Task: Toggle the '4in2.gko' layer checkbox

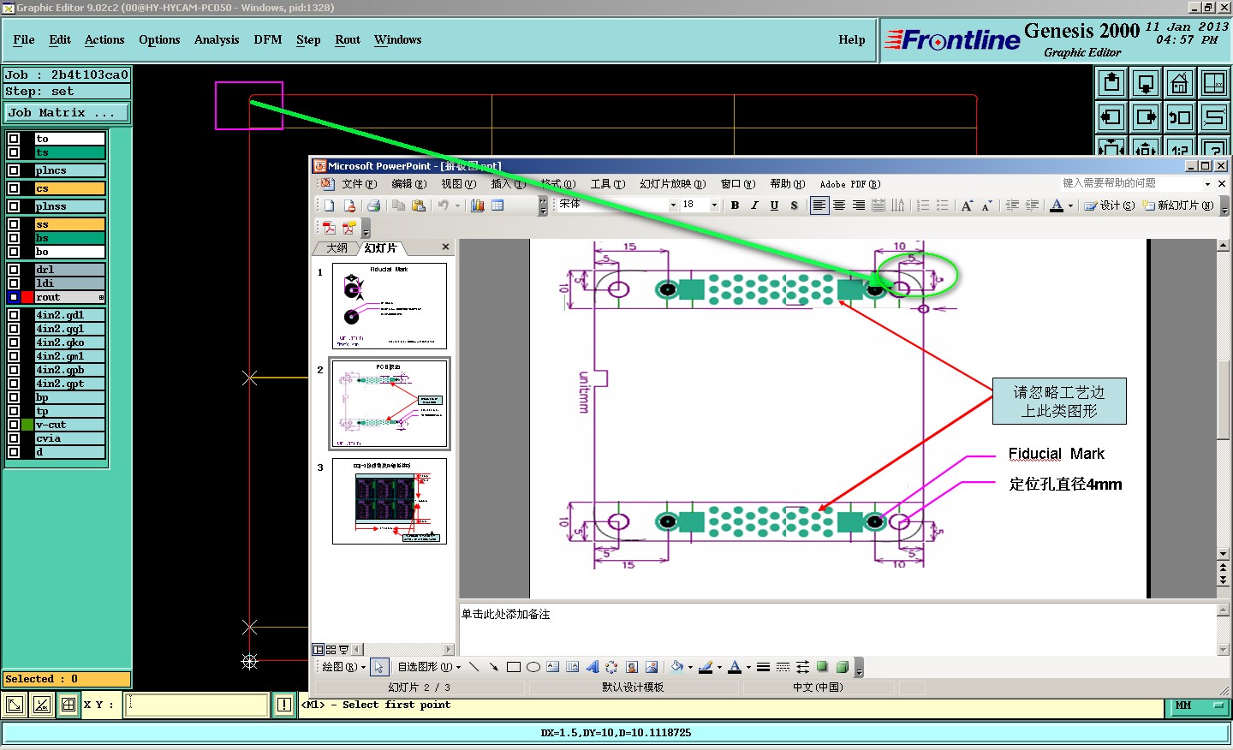Action: [14, 342]
